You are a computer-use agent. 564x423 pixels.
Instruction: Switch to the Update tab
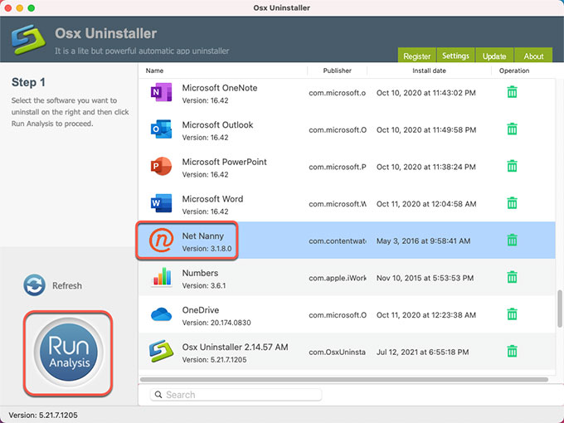[494, 56]
